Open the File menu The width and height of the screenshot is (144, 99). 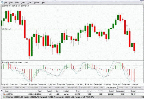(x=6, y=2)
